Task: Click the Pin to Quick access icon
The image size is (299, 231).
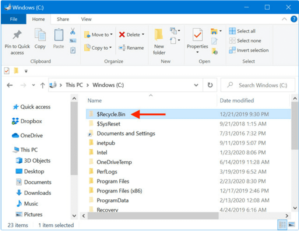Action: (x=17, y=35)
